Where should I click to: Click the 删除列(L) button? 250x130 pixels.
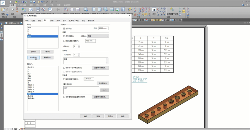coord(47,57)
